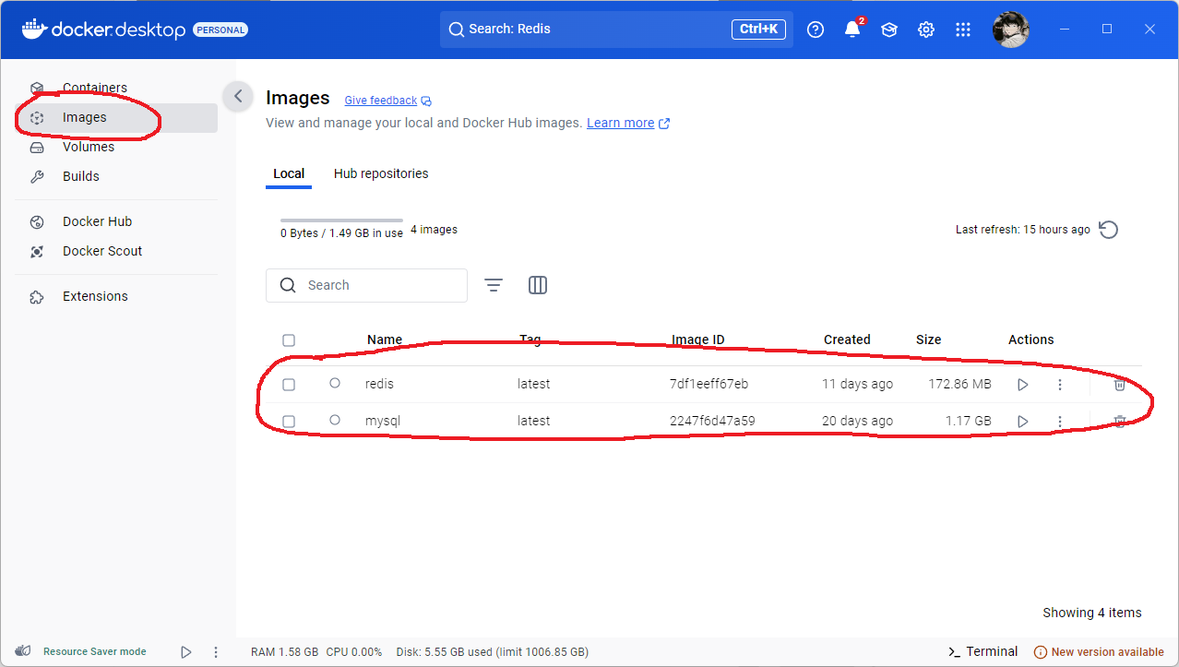Open the Terminal button in status bar
This screenshot has width=1179, height=667.
[x=983, y=651]
